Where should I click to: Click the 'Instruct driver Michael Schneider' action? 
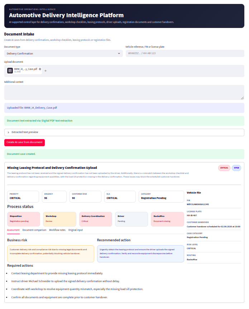(x=66, y=281)
